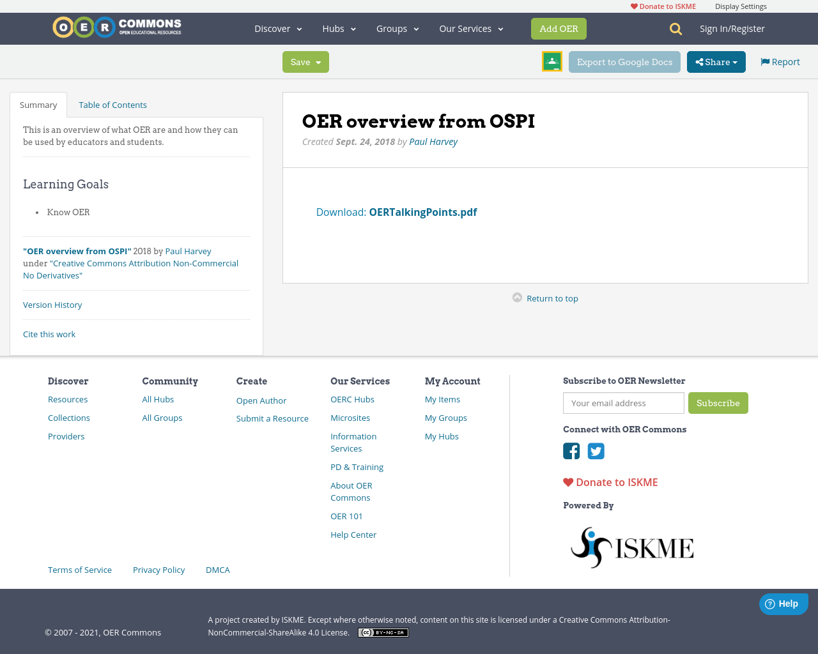Click the Add OER button
Viewport: 818px width, 654px height.
559,28
